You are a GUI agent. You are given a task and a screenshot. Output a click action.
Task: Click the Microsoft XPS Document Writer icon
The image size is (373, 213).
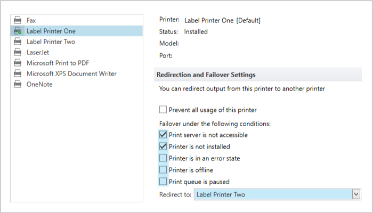click(x=18, y=73)
